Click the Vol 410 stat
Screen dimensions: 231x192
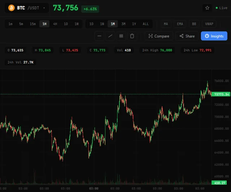click(x=124, y=50)
